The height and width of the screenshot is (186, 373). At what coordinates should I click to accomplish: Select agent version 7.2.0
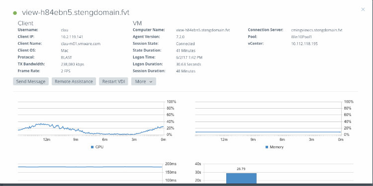(181, 37)
